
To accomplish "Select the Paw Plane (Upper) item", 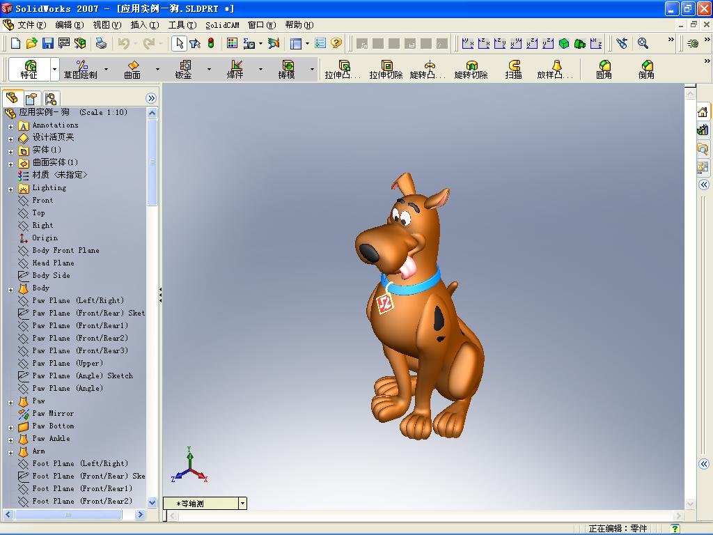I will pyautogui.click(x=68, y=364).
